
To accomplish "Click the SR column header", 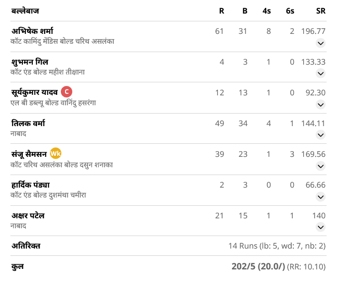I will (320, 11).
